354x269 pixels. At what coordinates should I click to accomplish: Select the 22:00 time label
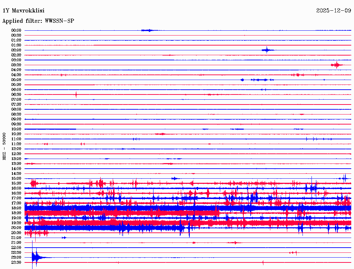[x=16, y=248]
